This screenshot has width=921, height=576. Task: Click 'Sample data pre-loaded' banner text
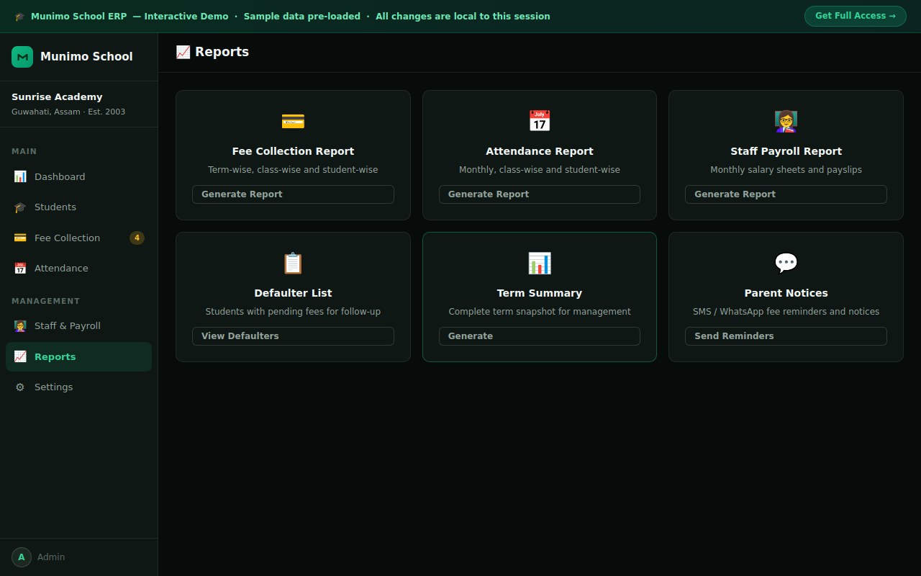tap(302, 17)
